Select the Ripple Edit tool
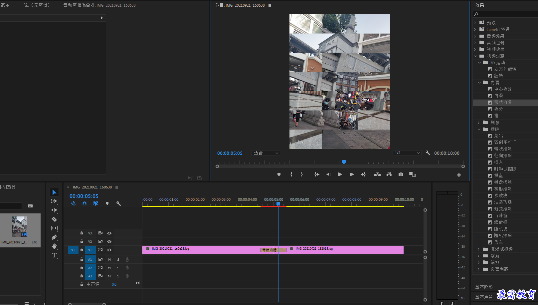 pos(54,210)
